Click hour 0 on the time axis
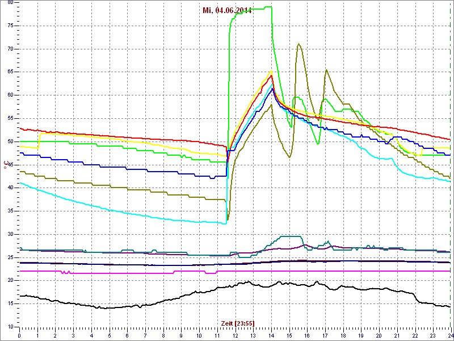The image size is (454, 341). 19,335
